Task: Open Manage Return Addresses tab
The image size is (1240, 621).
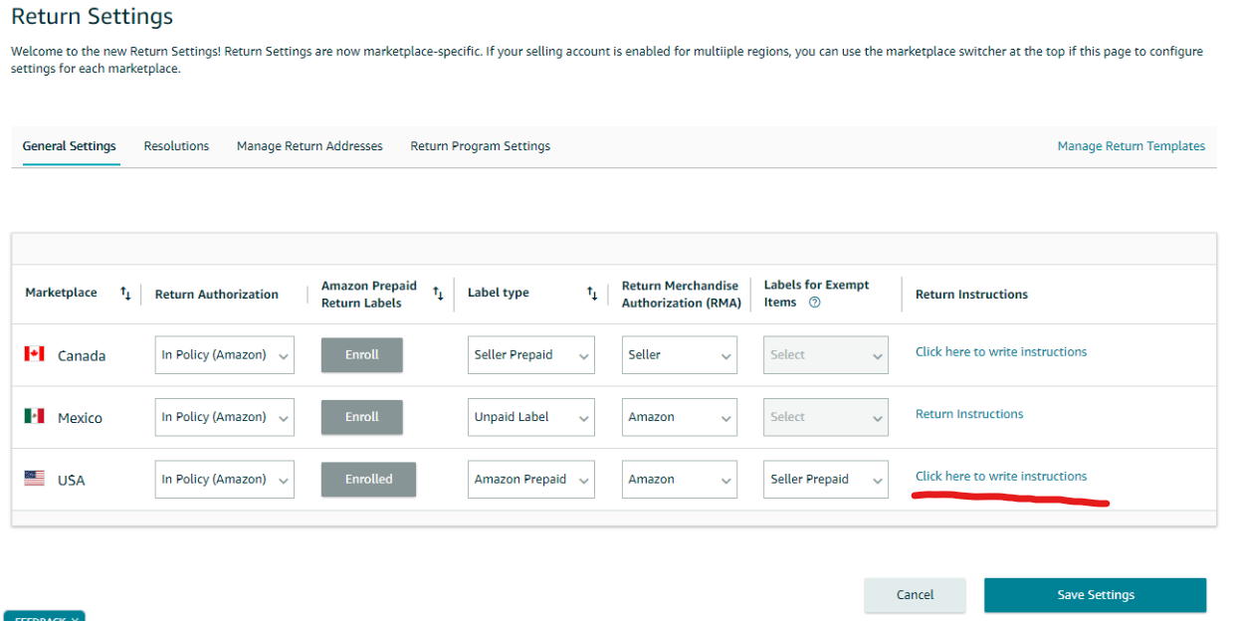Action: pyautogui.click(x=310, y=146)
